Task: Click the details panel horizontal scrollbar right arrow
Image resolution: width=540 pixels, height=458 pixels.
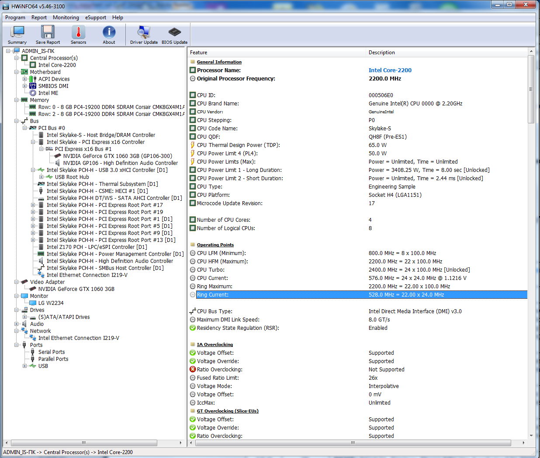Action: click(x=523, y=443)
